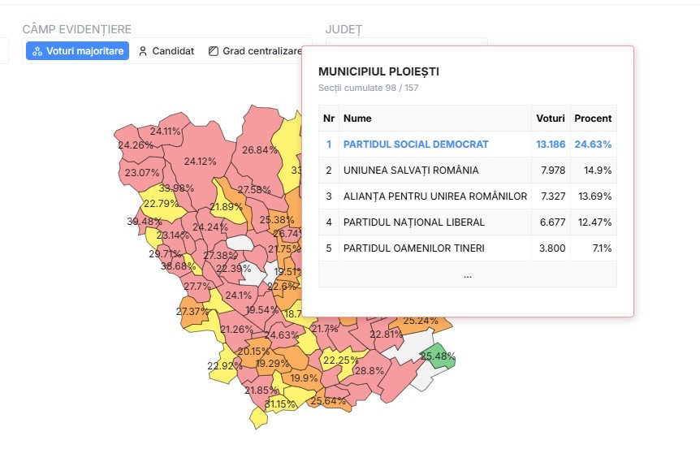Image resolution: width=700 pixels, height=453 pixels.
Task: Switch to Grad centralizare highlight option
Action: pyautogui.click(x=255, y=51)
